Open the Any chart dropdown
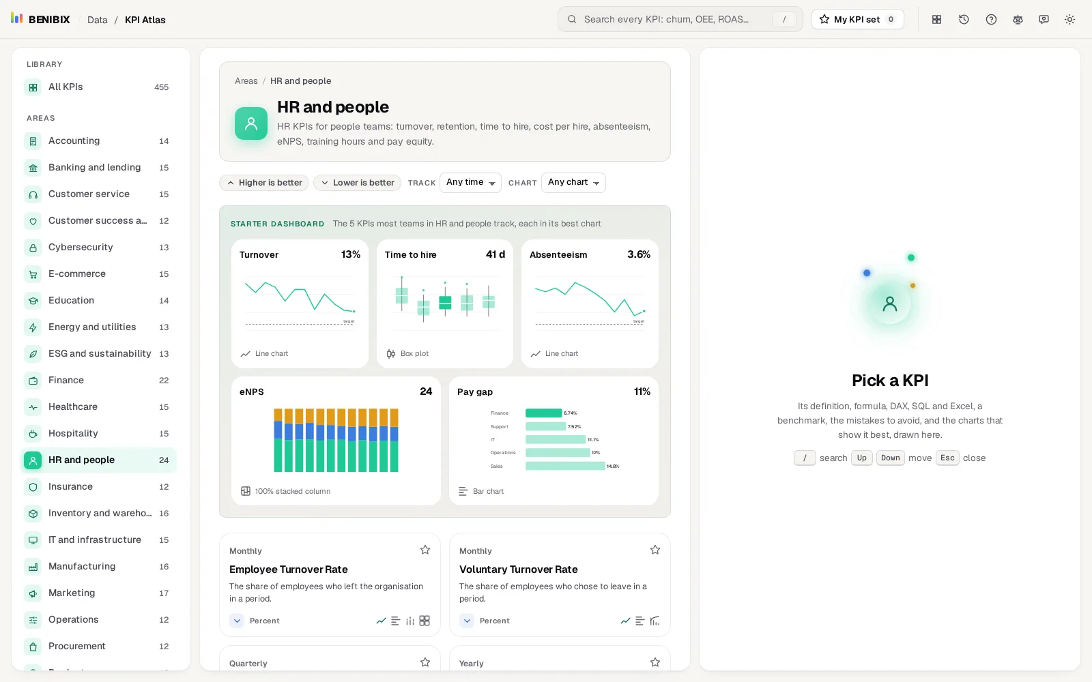1092x682 pixels. pos(573,183)
